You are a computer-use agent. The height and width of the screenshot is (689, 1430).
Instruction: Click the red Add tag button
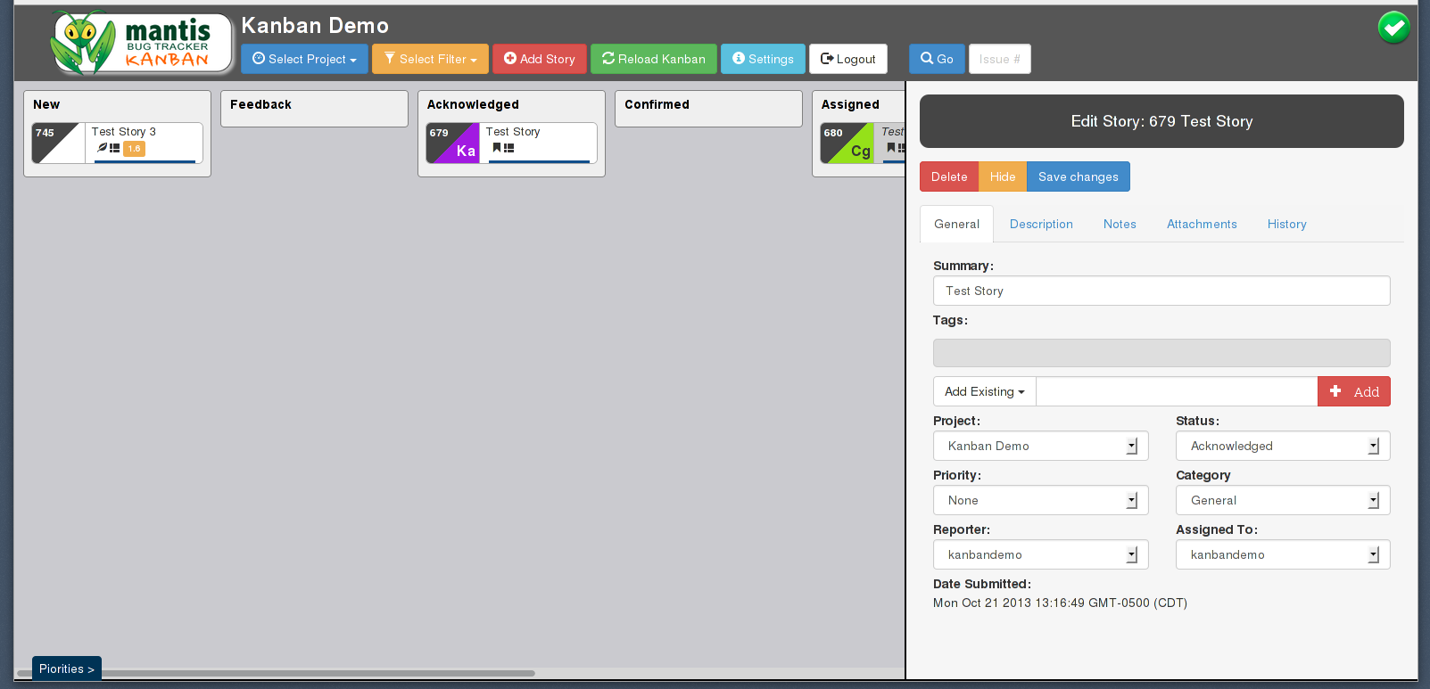click(1354, 391)
